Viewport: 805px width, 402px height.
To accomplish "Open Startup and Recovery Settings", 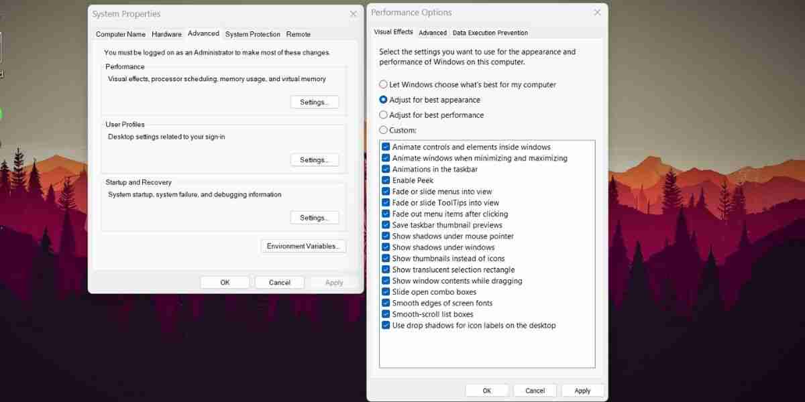I will [314, 217].
